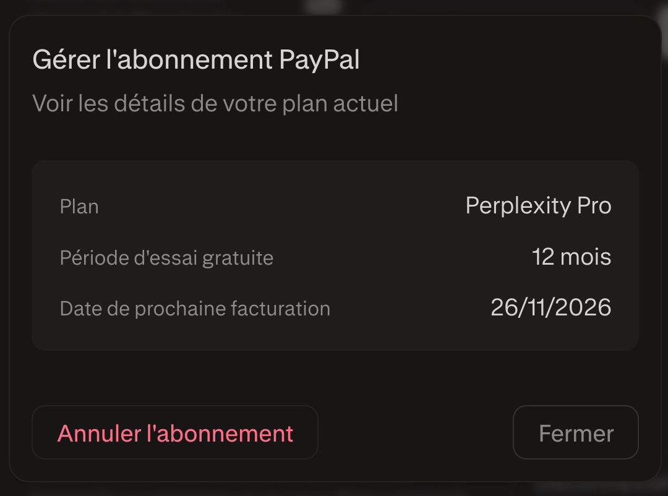
Task: Click the billing date row in the card
Action: click(x=334, y=307)
